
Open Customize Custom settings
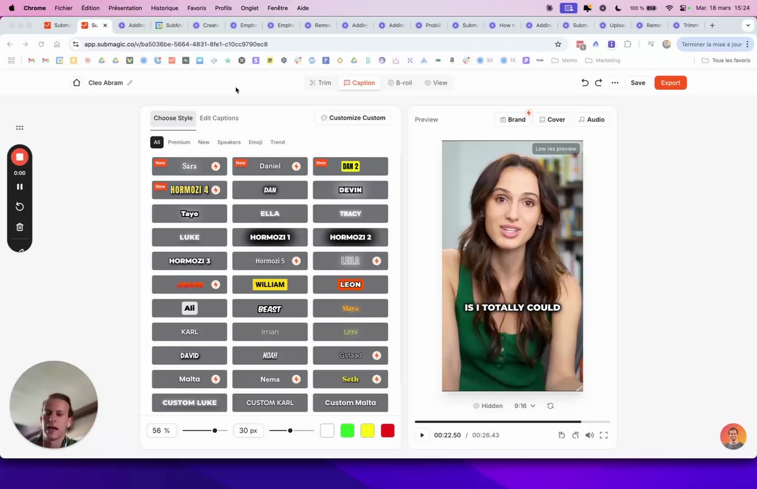[353, 118]
